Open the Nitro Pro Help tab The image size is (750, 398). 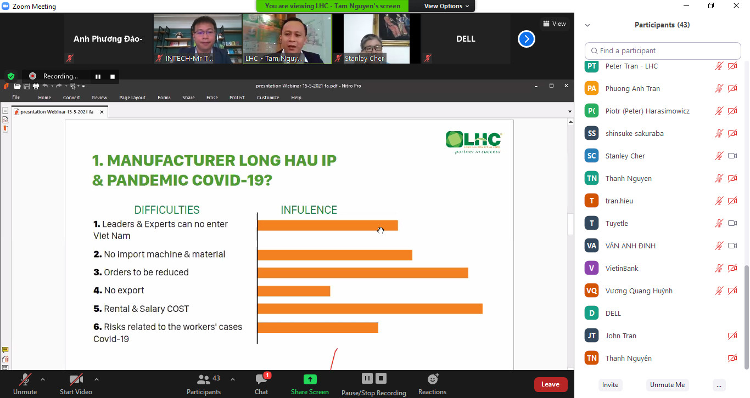point(296,98)
